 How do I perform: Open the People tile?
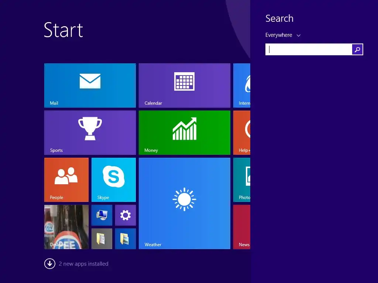tap(66, 180)
